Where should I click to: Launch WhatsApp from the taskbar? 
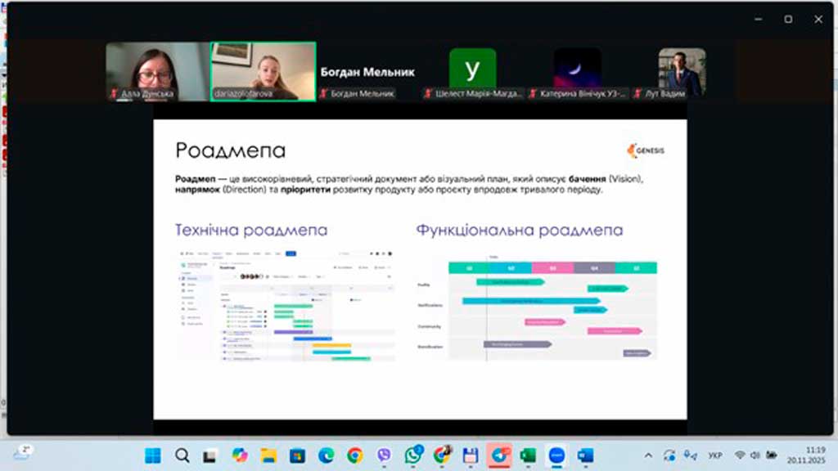coord(413,455)
